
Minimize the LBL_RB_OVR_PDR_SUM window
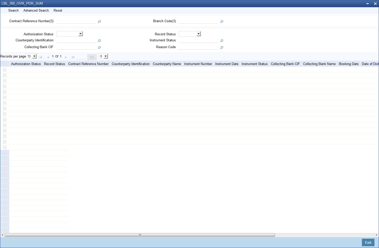point(368,4)
